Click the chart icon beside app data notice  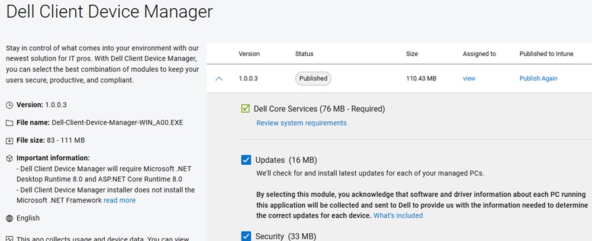click(x=9, y=238)
